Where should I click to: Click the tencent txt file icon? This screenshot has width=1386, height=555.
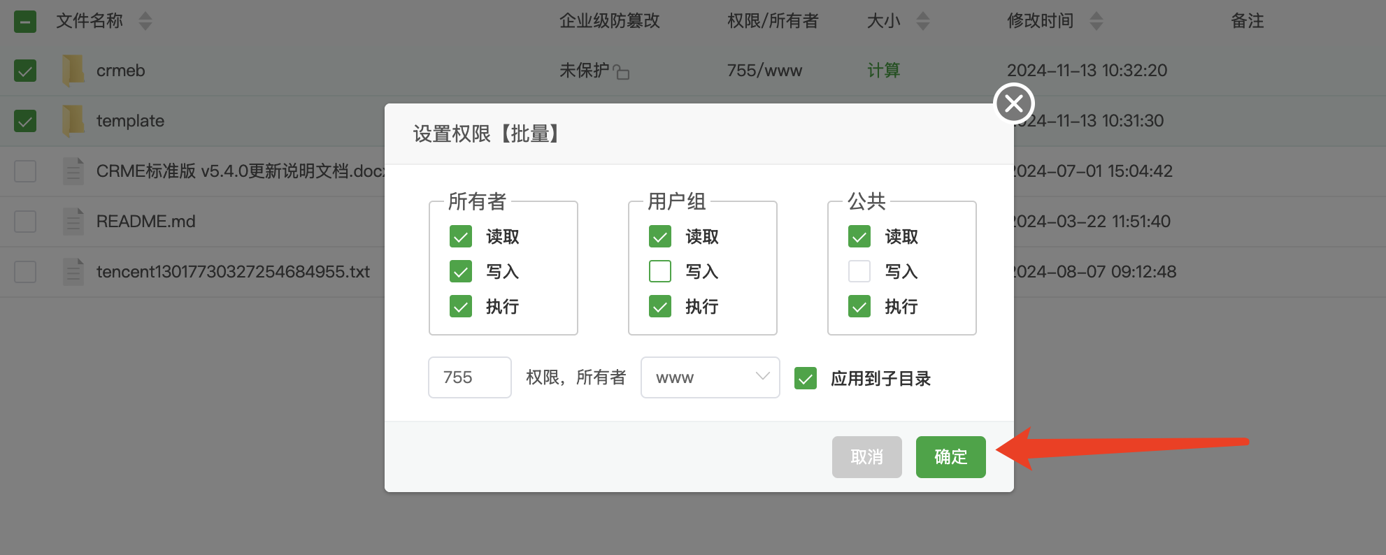[73, 272]
